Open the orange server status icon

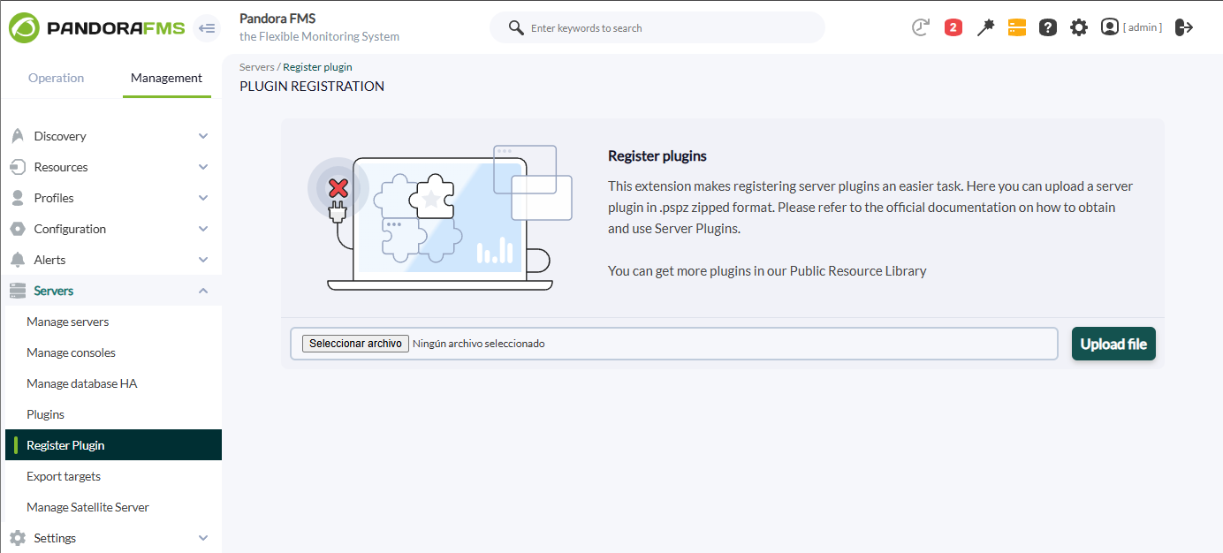(1017, 27)
